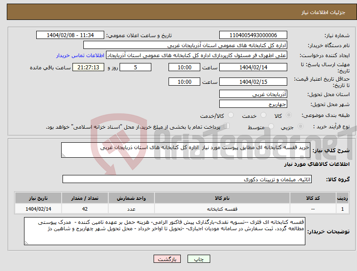The width and height of the screenshot is (357, 271).
Task: Click the price validity time 10:00 field
Action: 184,82
